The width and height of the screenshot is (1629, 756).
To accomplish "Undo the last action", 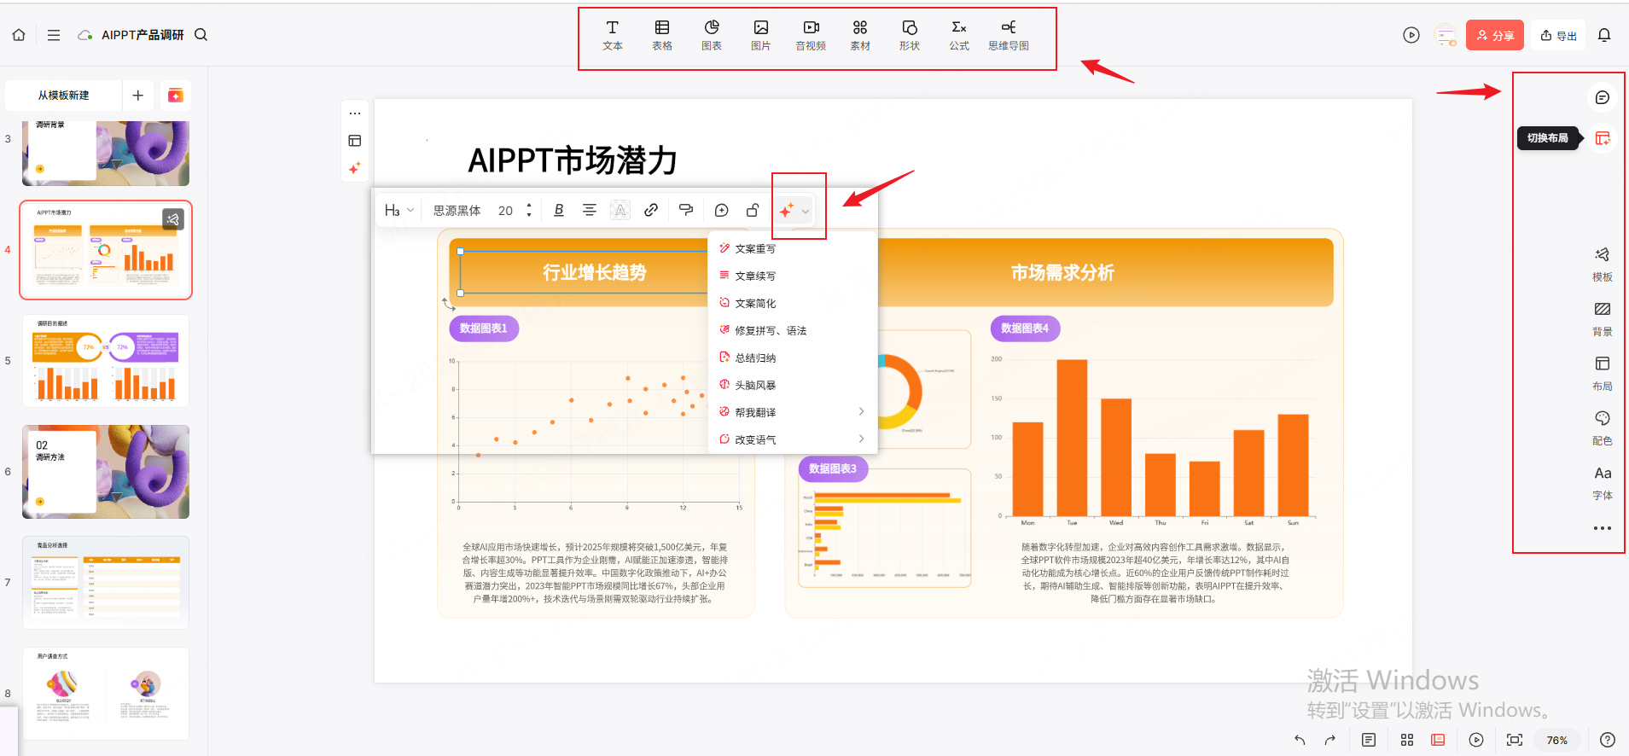I will point(1300,740).
